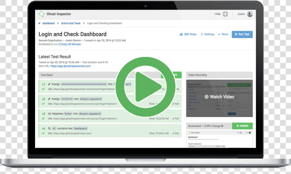Click the home icon in breadcrumb
Viewport: 291px width, 174px height.
pos(39,23)
